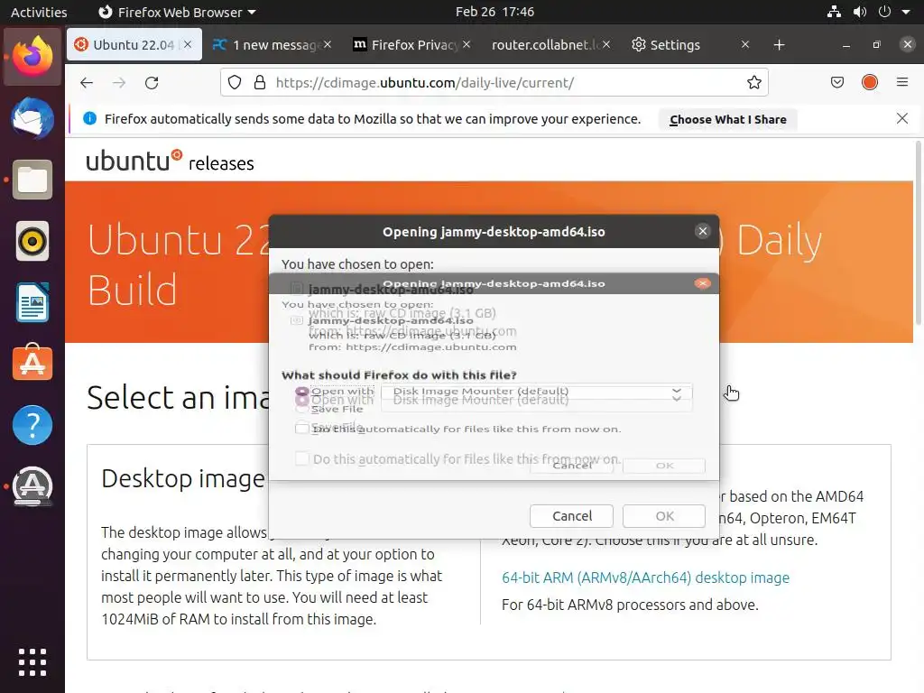Close the Ubuntu 22.04 tab

pyautogui.click(x=188, y=44)
